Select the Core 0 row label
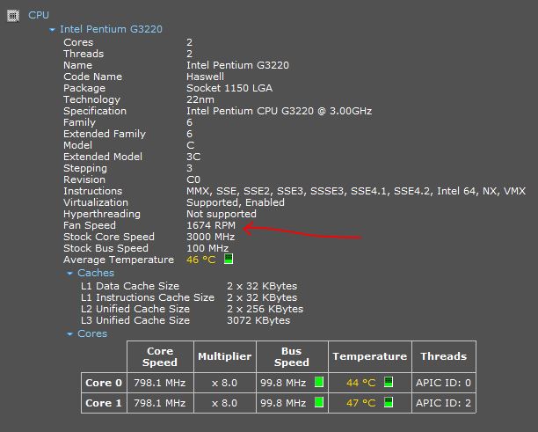Viewport: 538px width, 432px height. tap(104, 383)
